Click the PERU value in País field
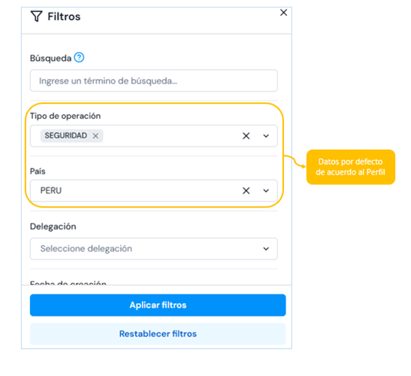The height and width of the screenshot is (376, 411). click(51, 190)
